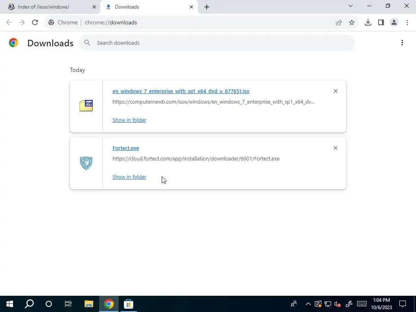Show the Windows 7 ISO in folder
This screenshot has width=416, height=312.
[129, 120]
